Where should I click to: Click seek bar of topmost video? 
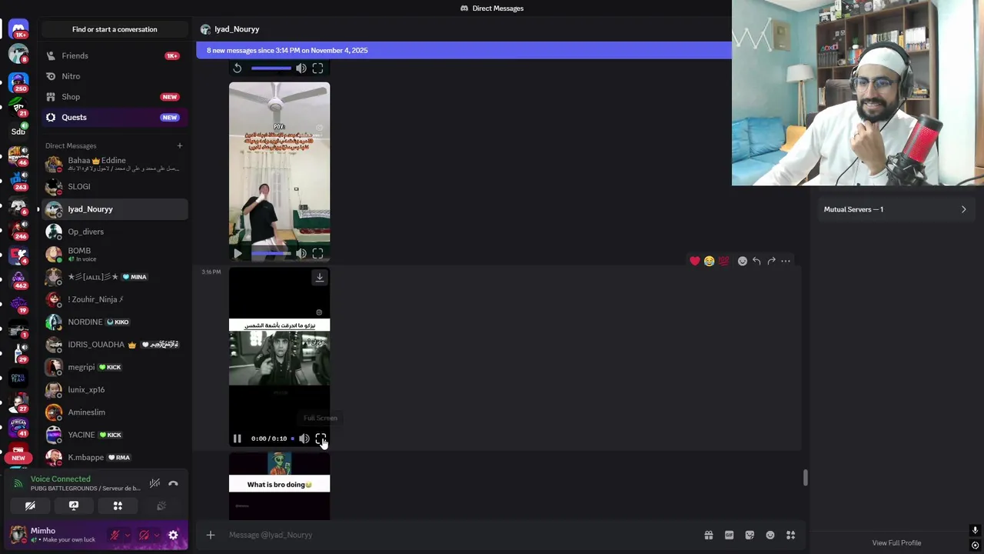271,68
